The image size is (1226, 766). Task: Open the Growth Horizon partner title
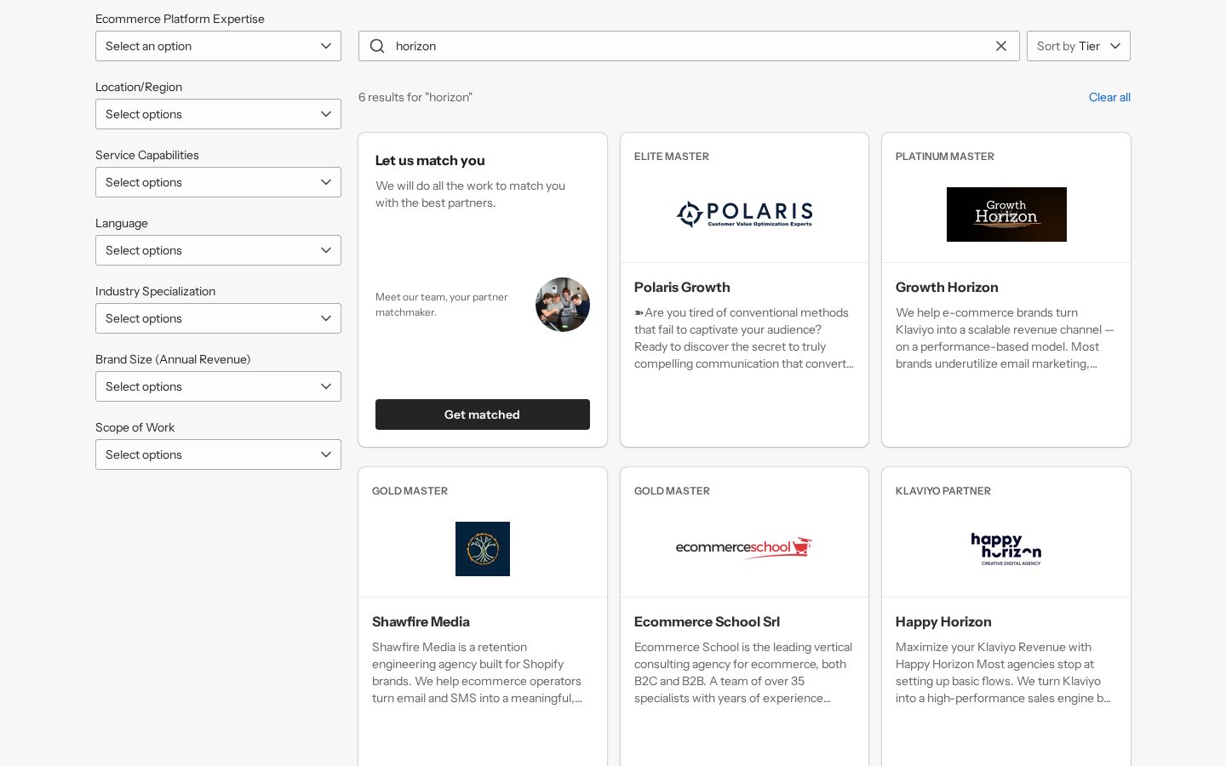click(947, 288)
